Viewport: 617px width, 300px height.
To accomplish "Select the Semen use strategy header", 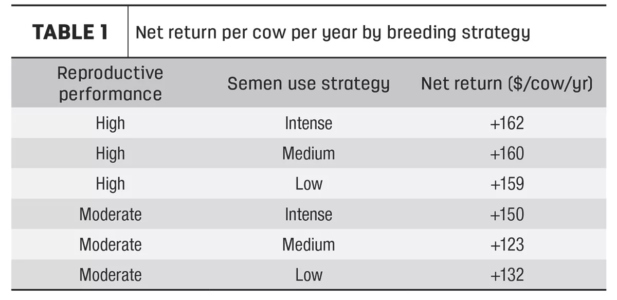I will click(x=308, y=83).
